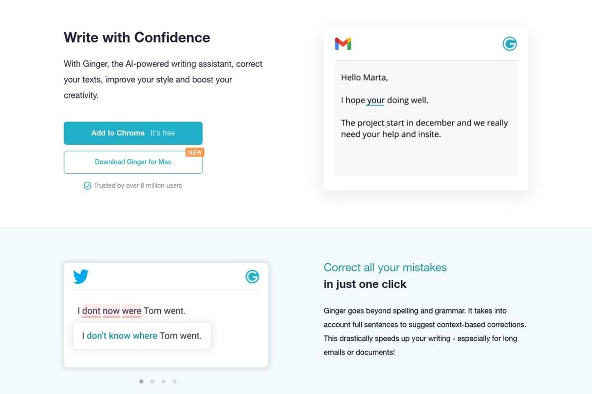Image resolution: width=592 pixels, height=394 pixels.
Task: Select the first carousel dot
Action: (x=141, y=381)
